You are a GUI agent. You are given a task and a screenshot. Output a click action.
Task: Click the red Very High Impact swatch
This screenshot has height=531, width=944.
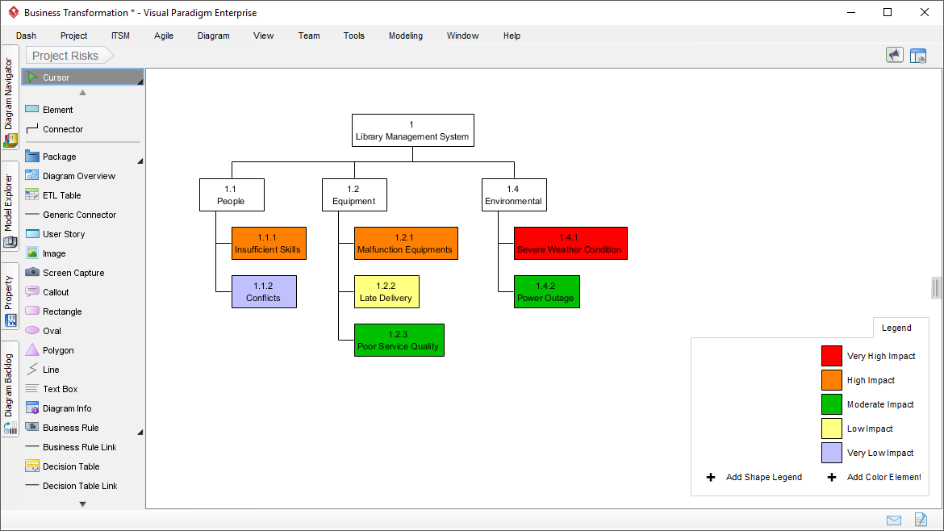(830, 356)
